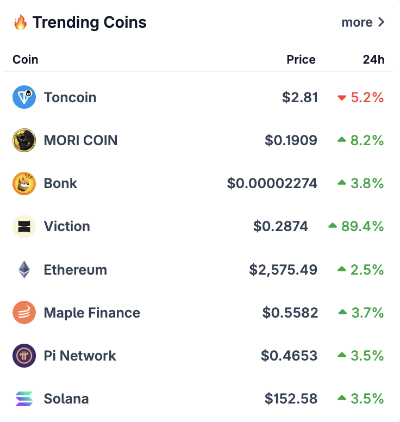Select the Viction coin logo
Viewport: 400px width, 422px height.
coord(24,226)
